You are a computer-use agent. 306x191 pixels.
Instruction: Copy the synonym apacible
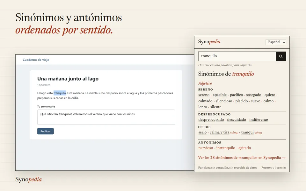(220, 95)
